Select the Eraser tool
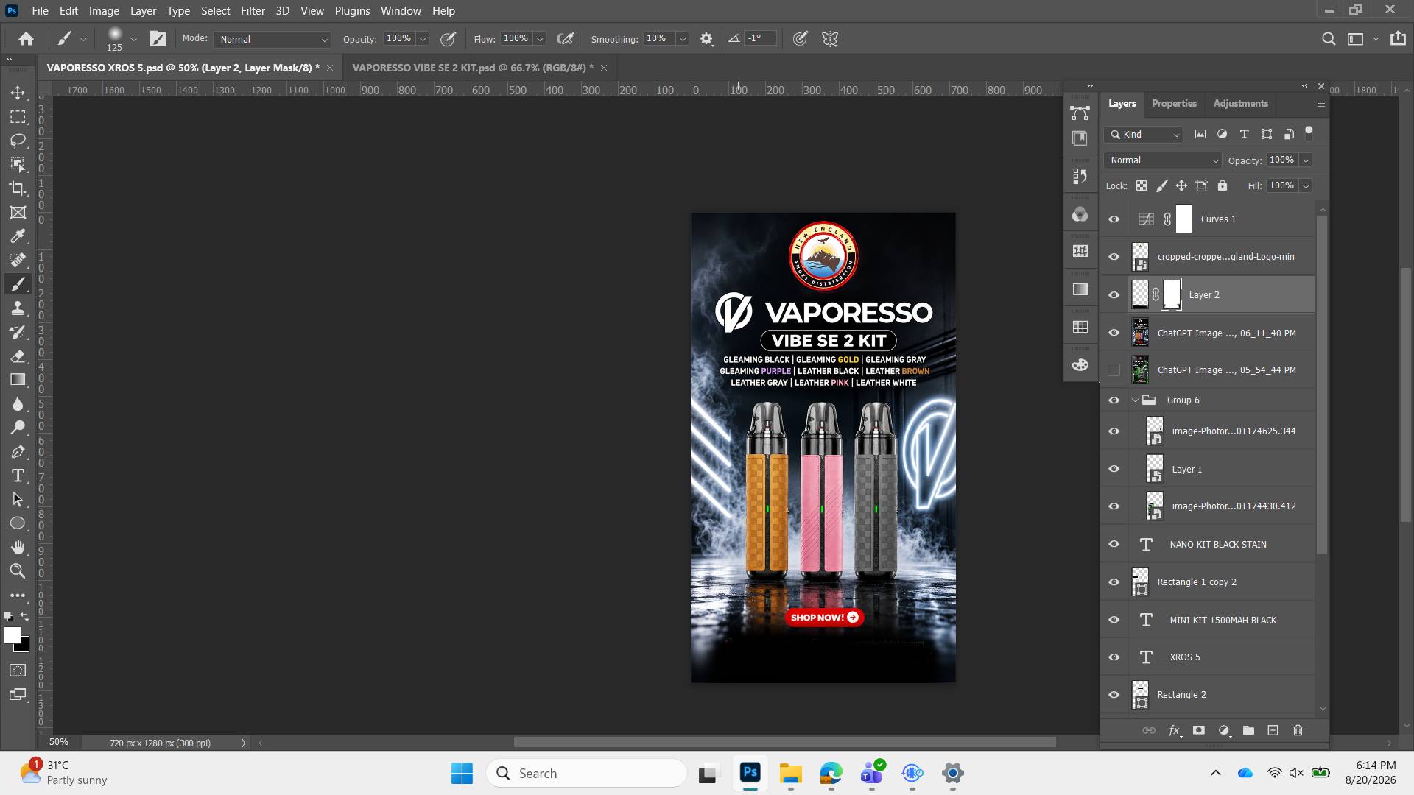 tap(18, 356)
